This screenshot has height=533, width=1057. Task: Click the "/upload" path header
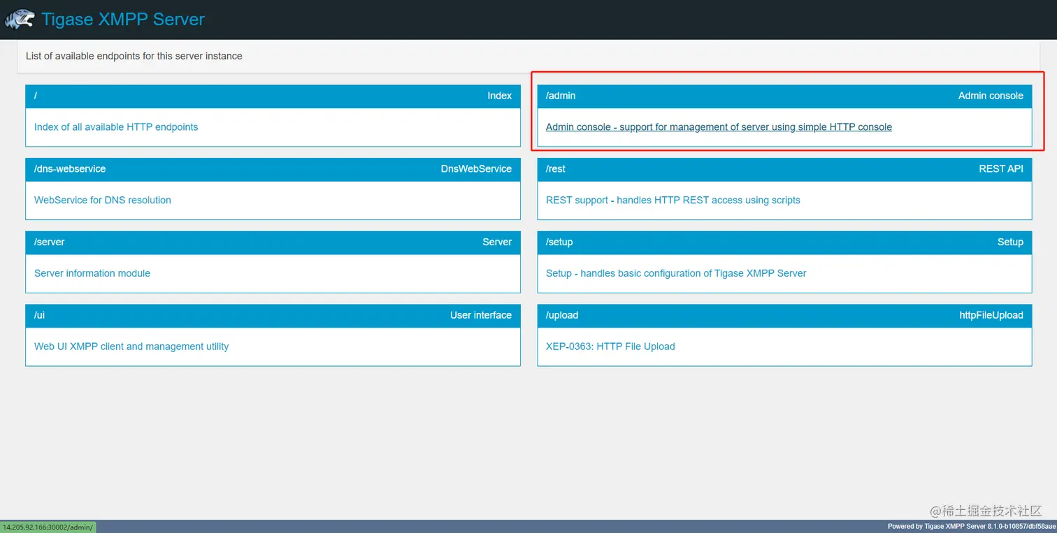(562, 316)
